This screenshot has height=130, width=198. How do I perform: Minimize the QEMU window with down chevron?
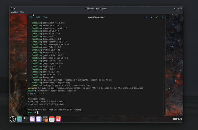175,8
